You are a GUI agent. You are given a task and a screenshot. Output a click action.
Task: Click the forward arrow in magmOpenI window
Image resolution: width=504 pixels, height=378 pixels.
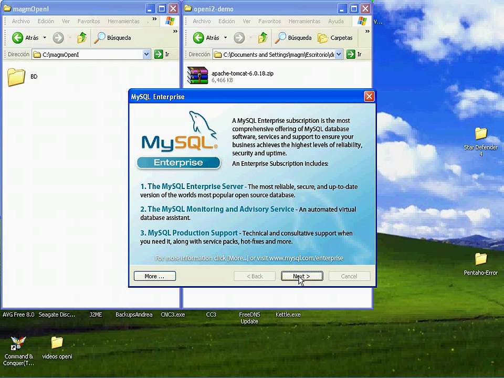[x=58, y=38]
